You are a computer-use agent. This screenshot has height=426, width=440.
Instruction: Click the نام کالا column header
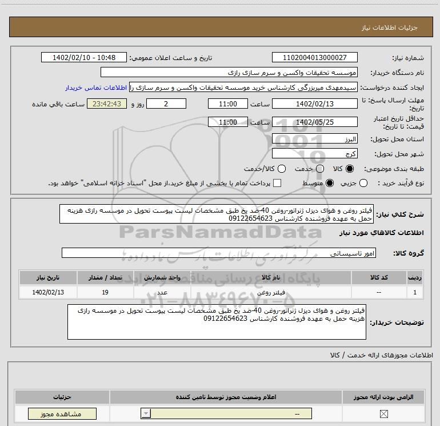tap(271, 277)
